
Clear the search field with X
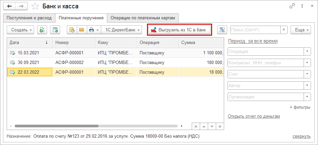[284, 30]
